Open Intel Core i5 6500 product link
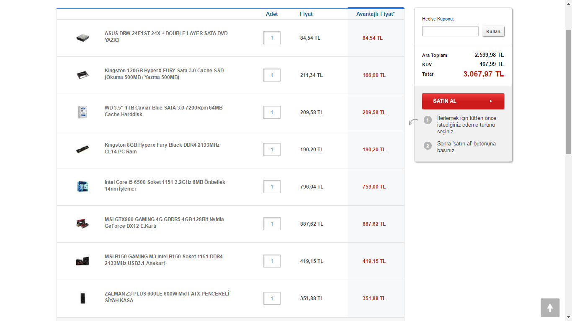The height and width of the screenshot is (321, 572). click(165, 186)
